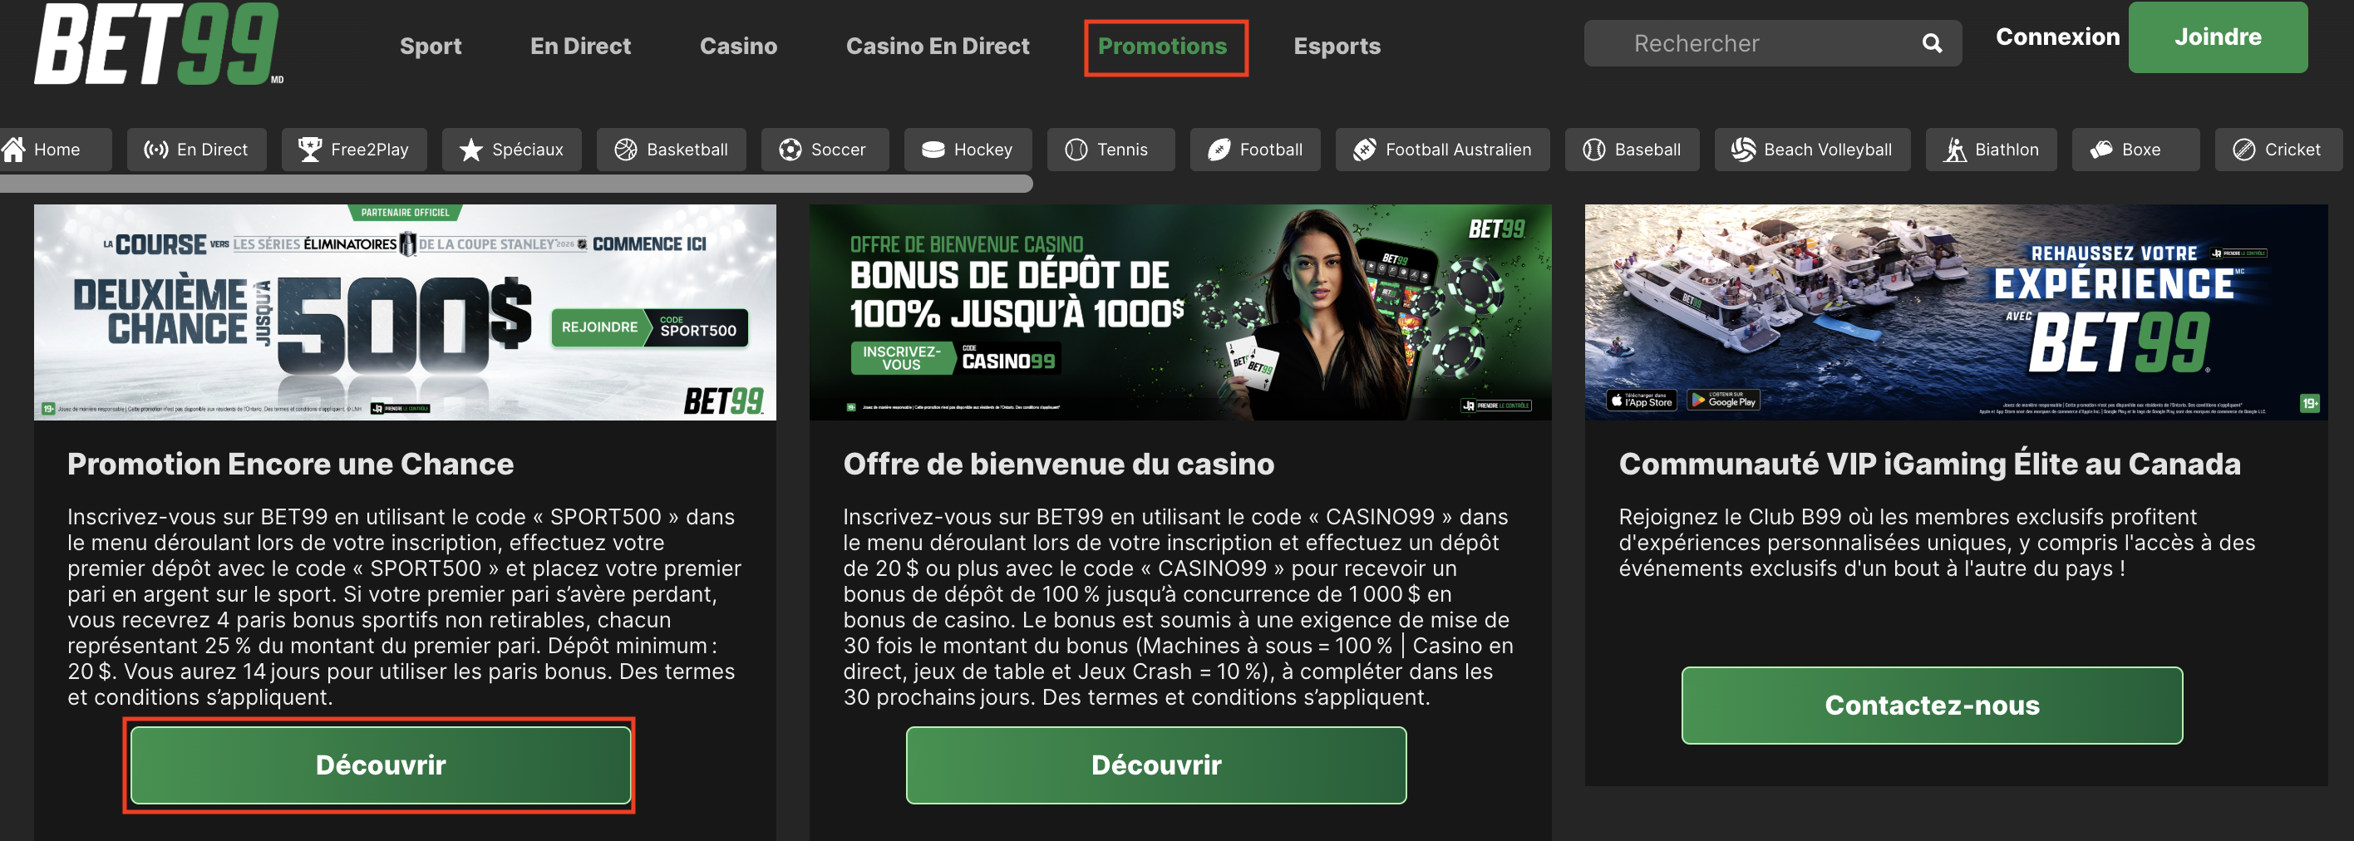Switch to the Esports menu item
This screenshot has width=2354, height=841.
(1337, 47)
